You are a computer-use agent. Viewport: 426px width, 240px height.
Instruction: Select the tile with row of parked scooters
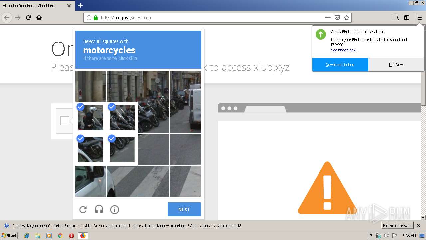[x=154, y=118]
